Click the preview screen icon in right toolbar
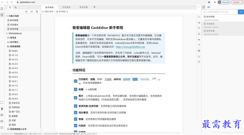Screen dimensions: 244x135 tap(199, 34)
